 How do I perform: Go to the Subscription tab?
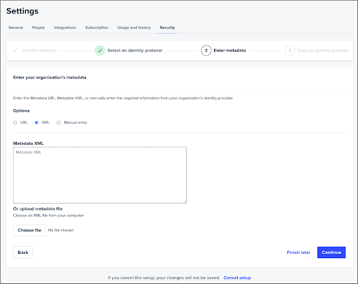[x=96, y=27]
